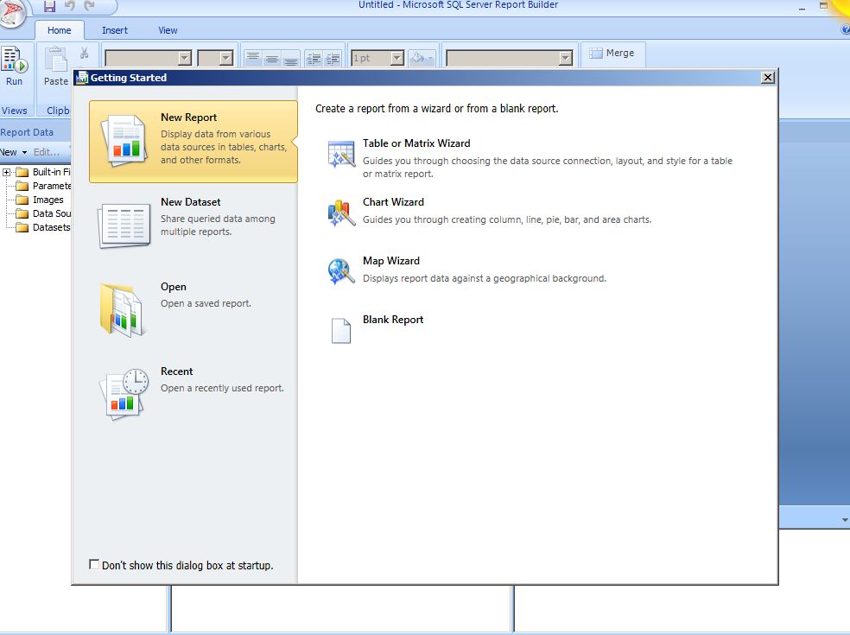Viewport: 850px width, 635px height.
Task: Click the middle vertical align icon
Action: pos(272,58)
